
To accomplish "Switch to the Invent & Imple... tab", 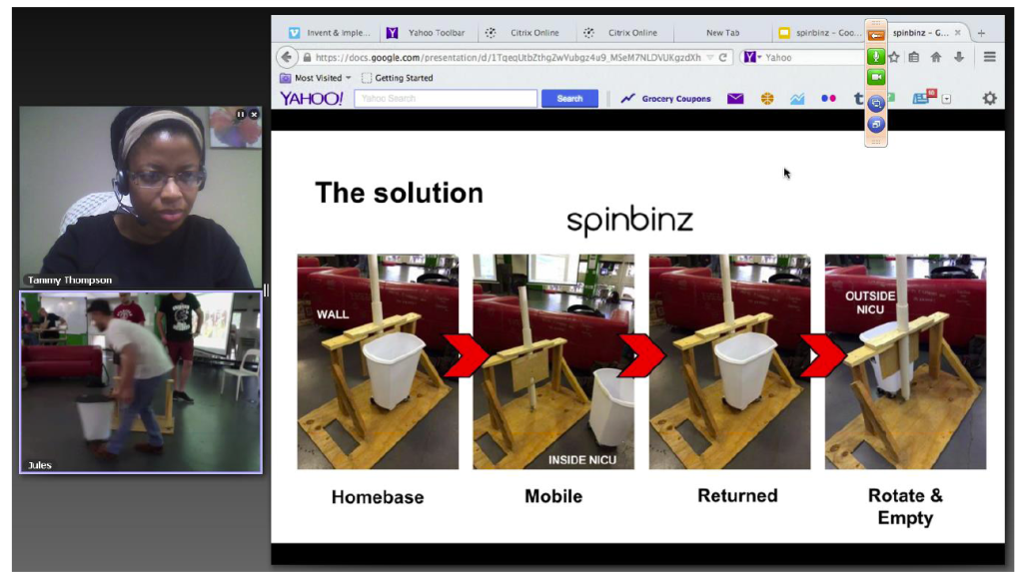I will tap(330, 33).
